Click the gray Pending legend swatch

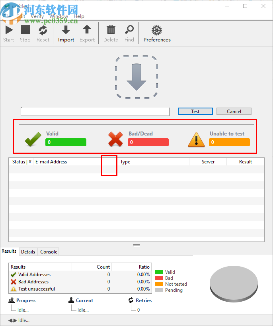[x=159, y=290]
